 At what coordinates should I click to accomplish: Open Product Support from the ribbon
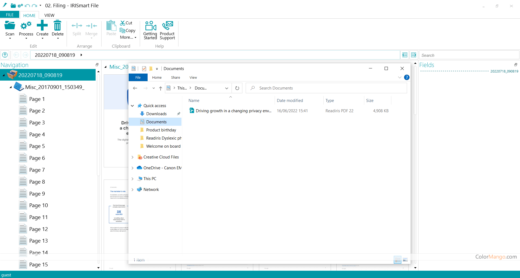point(167,26)
